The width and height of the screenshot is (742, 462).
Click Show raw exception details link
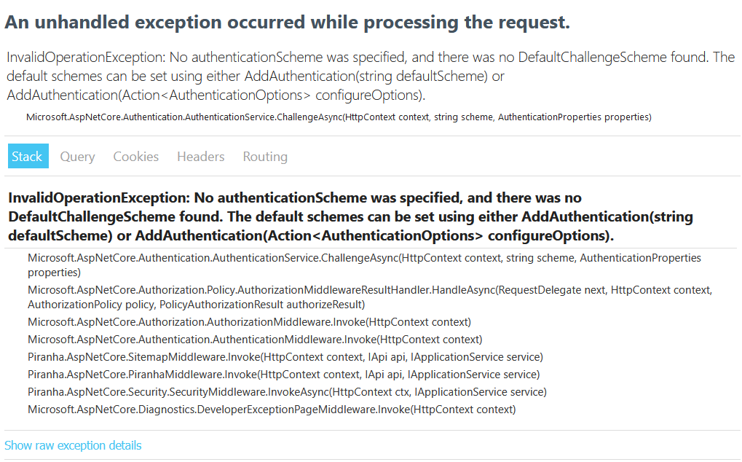pyautogui.click(x=73, y=445)
